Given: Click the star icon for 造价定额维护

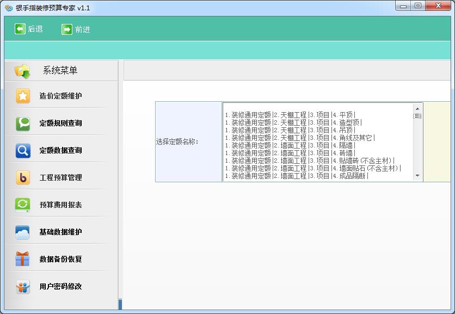Looking at the screenshot, I should (23, 96).
